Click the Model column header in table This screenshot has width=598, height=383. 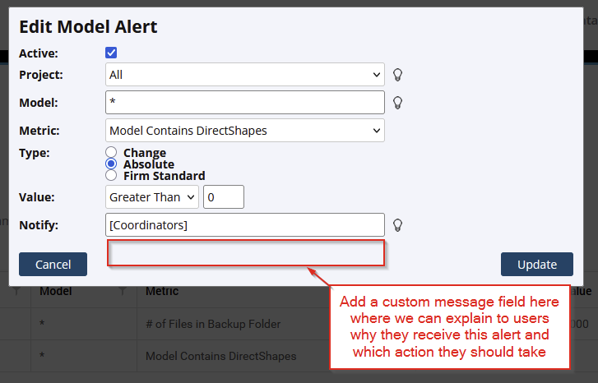coord(56,291)
